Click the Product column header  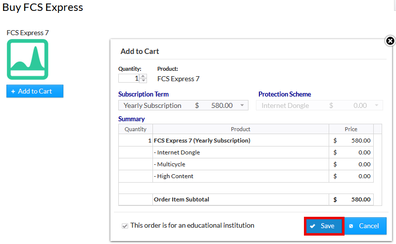(241, 129)
